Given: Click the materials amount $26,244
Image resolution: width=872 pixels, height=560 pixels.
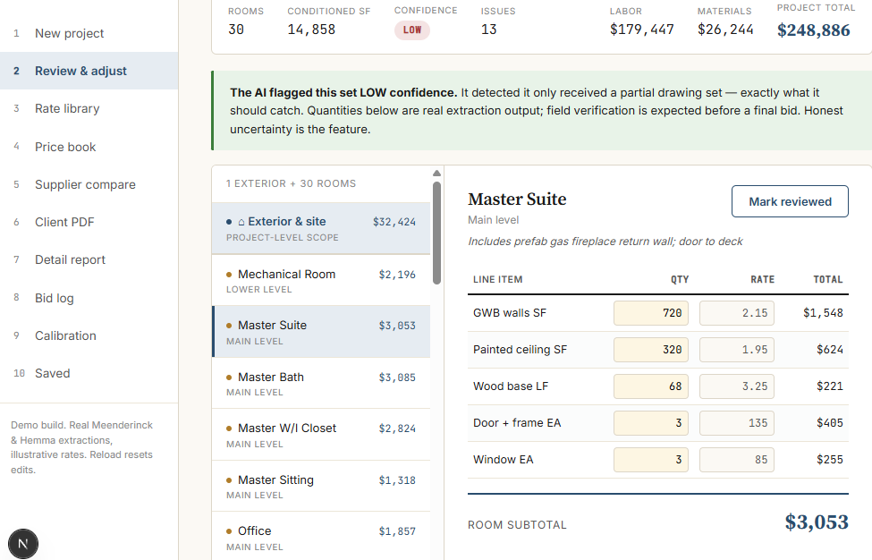Looking at the screenshot, I should [x=725, y=30].
